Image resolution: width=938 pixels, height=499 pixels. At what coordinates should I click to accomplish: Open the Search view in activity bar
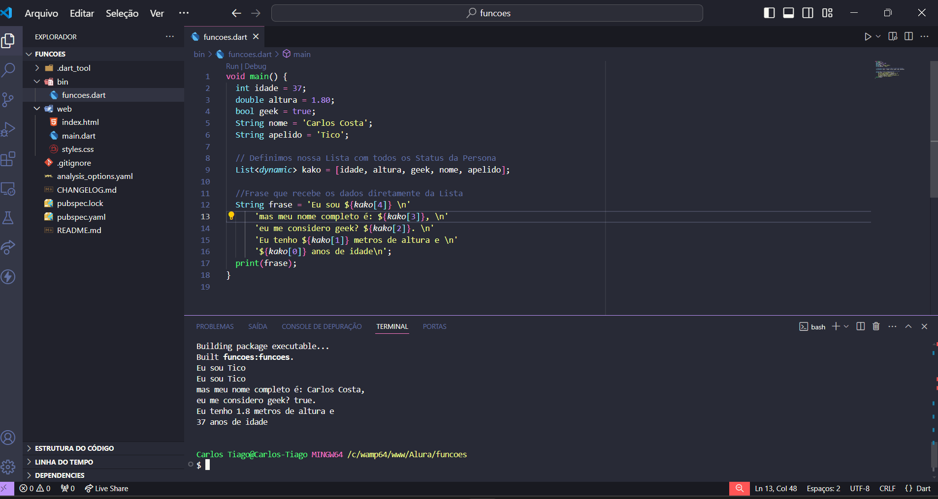[8, 70]
